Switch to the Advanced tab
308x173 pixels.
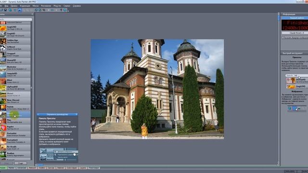pos(21,168)
